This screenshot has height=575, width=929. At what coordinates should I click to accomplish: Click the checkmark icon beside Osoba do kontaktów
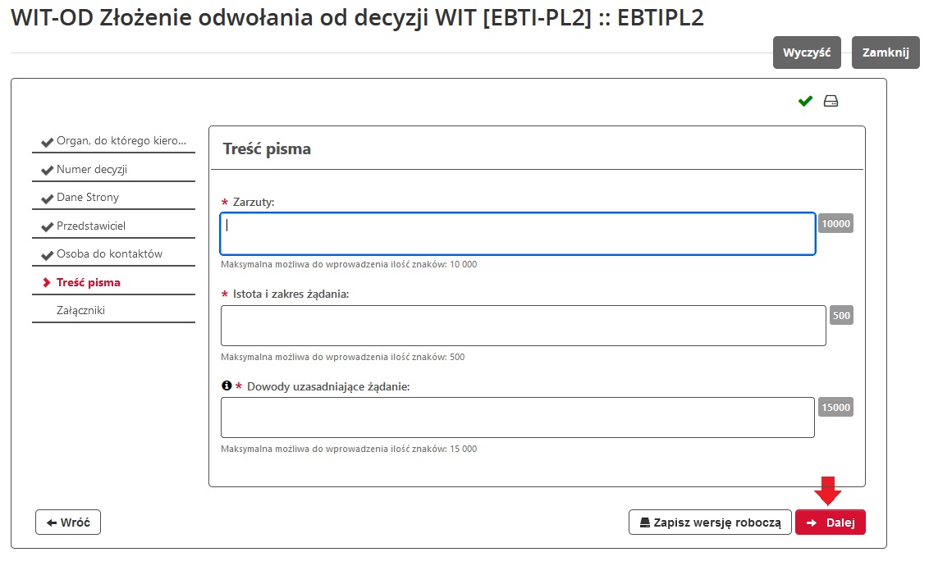click(x=46, y=253)
